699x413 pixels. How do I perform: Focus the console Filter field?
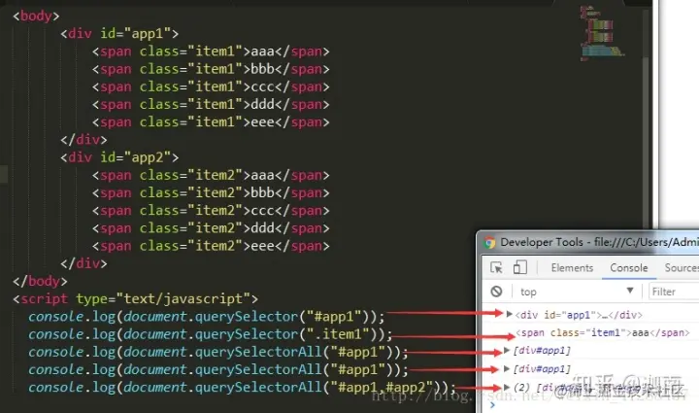(674, 292)
